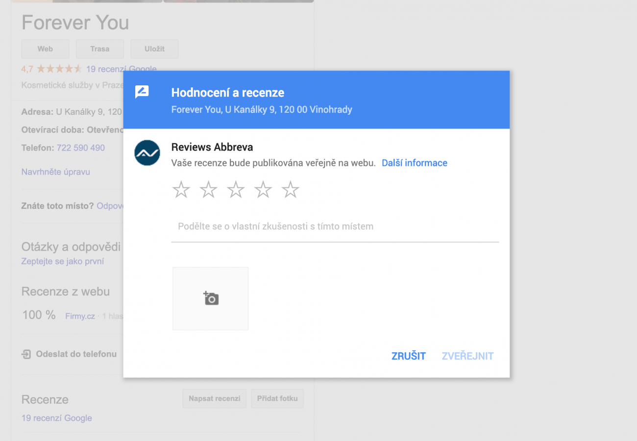Image resolution: width=637 pixels, height=441 pixels.
Task: Rate two stars in the review dialog
Action: pos(209,189)
